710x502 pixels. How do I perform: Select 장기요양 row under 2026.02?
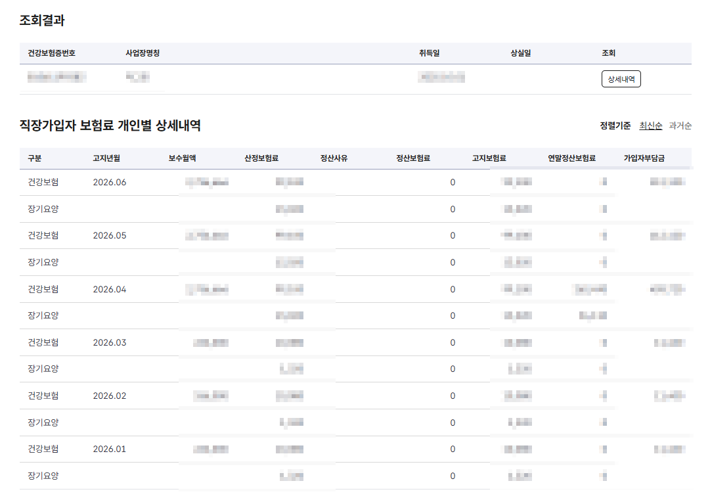point(43,422)
